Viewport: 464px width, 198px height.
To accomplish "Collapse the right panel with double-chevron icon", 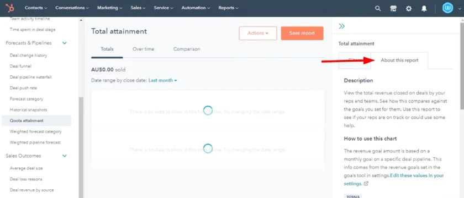I will click(342, 26).
